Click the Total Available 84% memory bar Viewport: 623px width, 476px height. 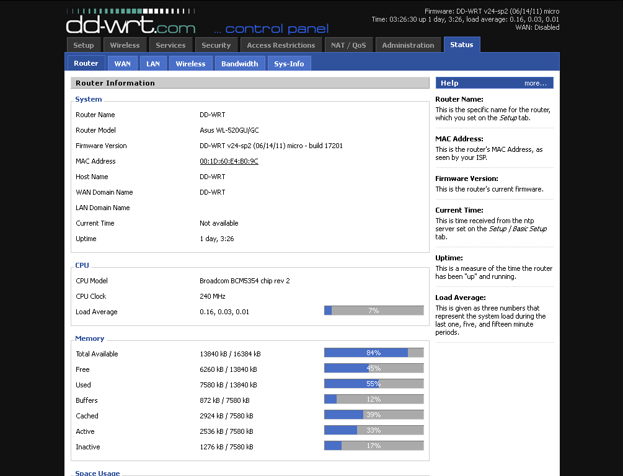coord(374,353)
